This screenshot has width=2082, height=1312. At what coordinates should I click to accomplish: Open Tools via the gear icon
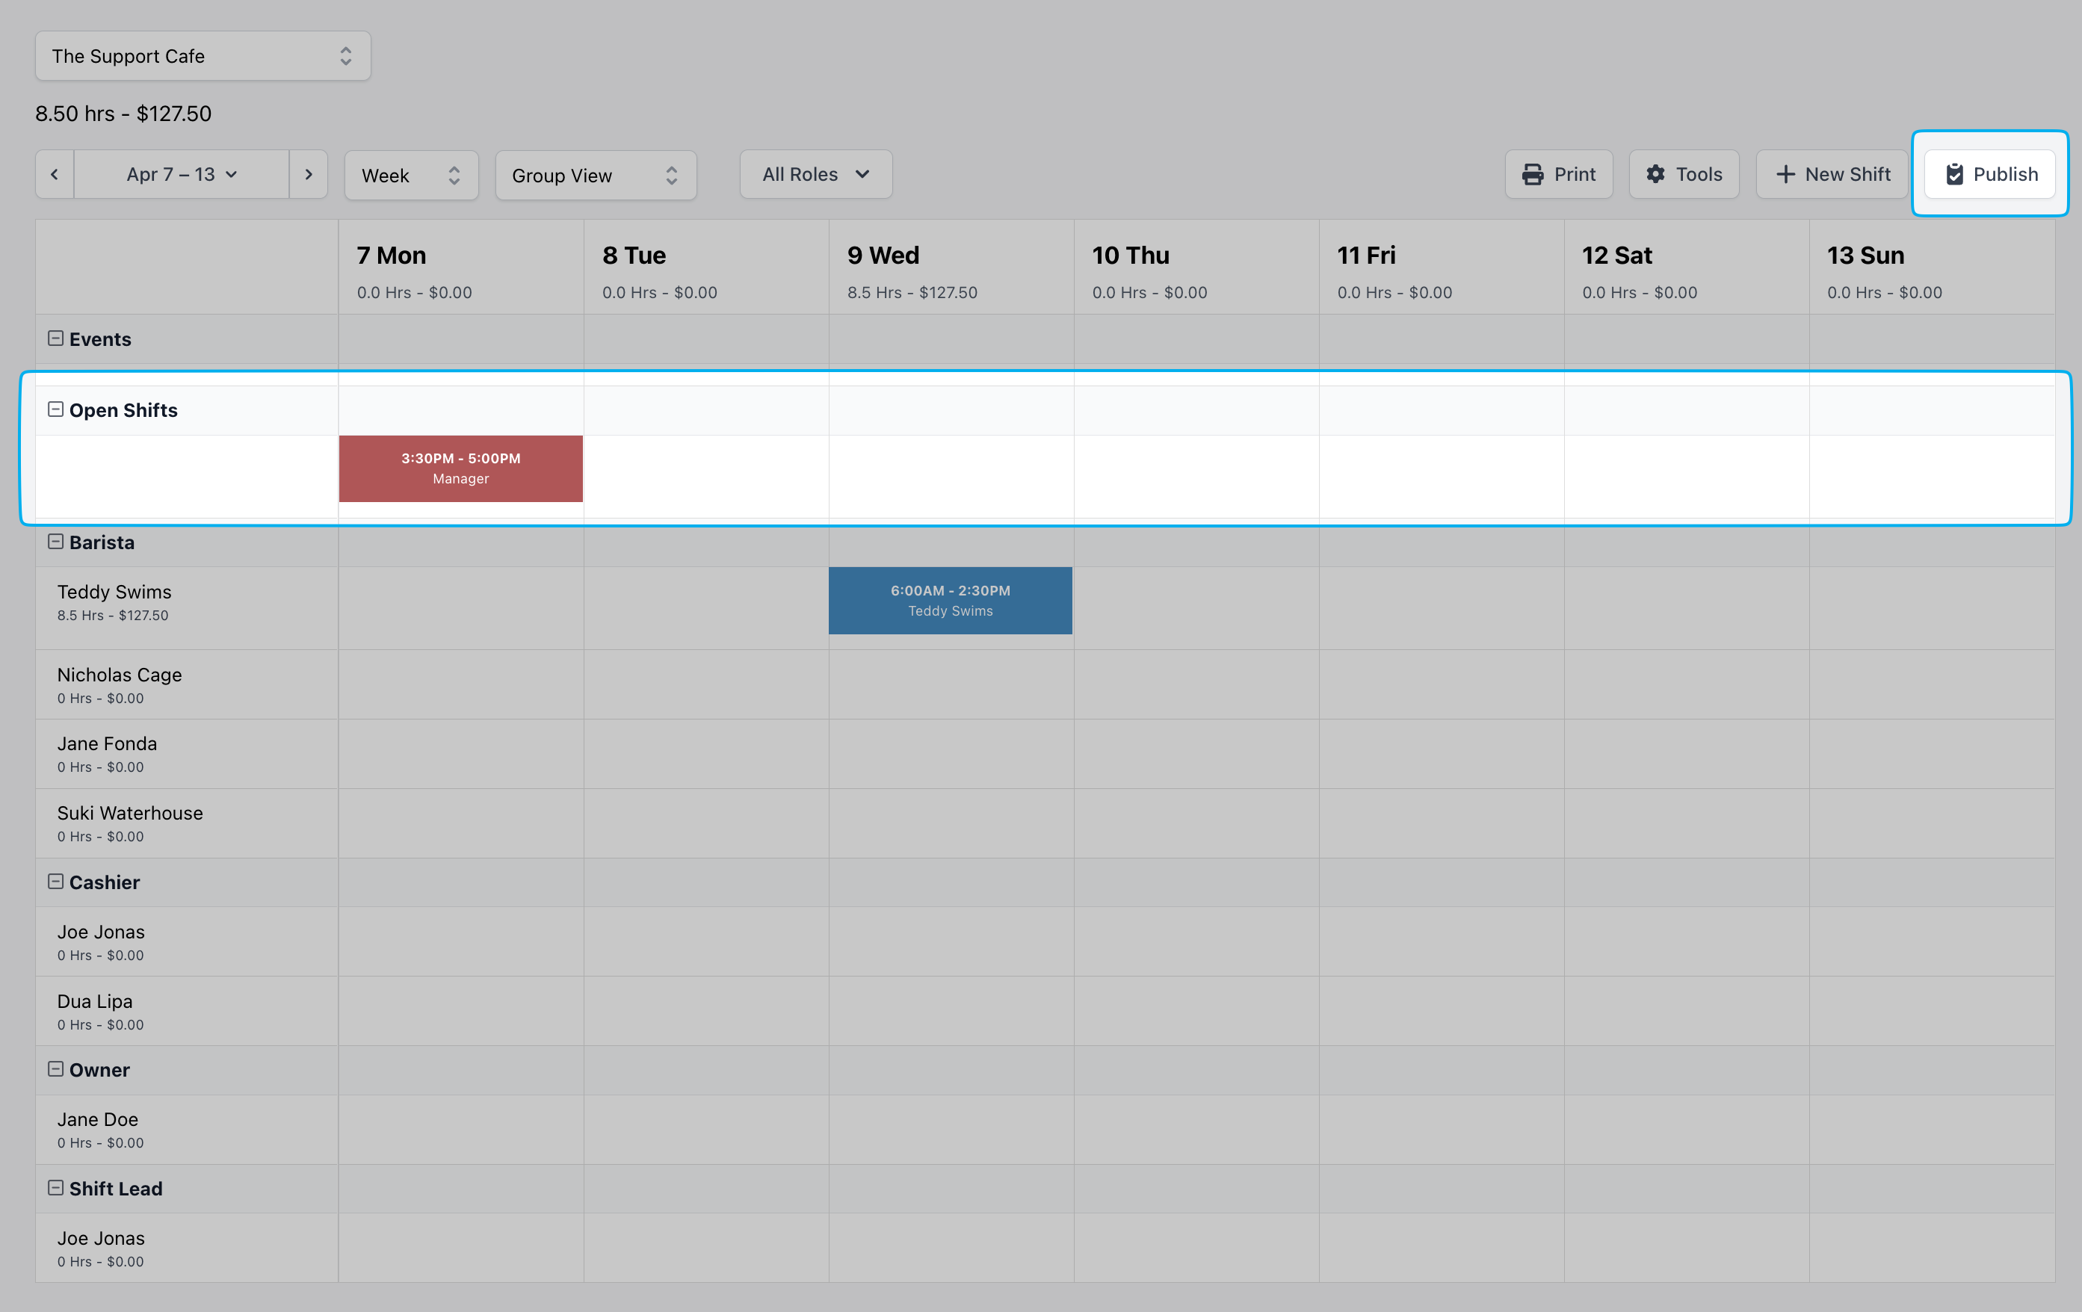coord(1655,175)
